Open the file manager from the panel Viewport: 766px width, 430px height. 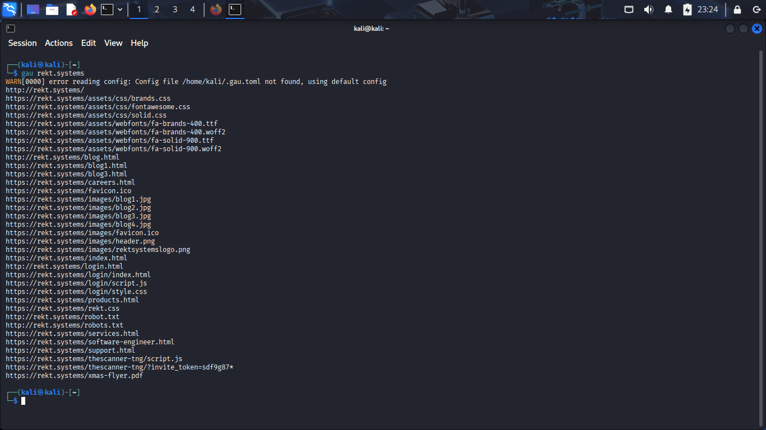pyautogui.click(x=52, y=10)
